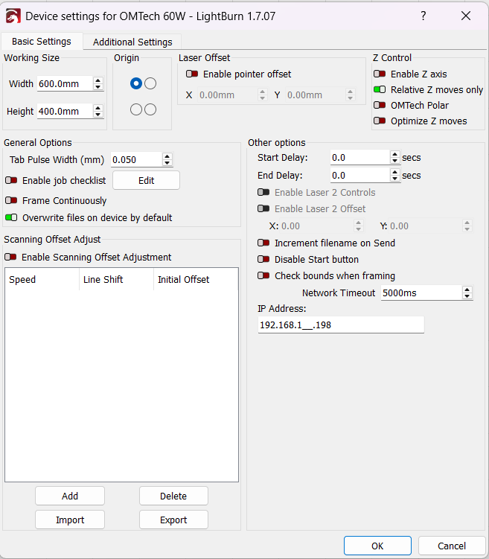This screenshot has height=559, width=489.
Task: Toggle Increment filename on Send
Action: click(263, 243)
